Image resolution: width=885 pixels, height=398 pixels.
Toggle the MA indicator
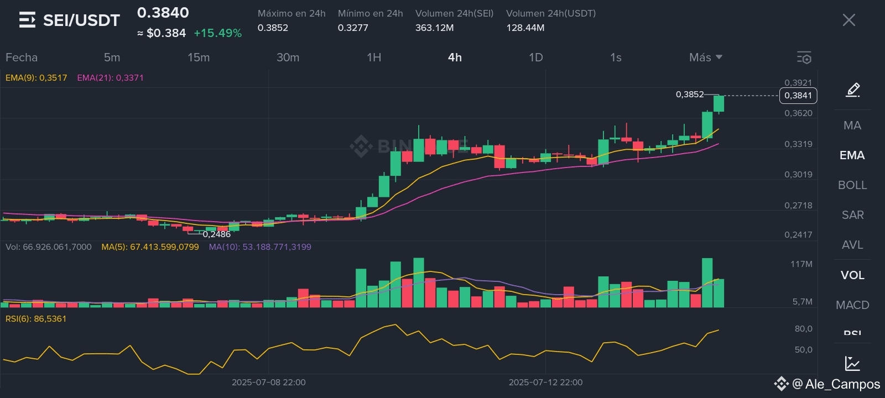point(852,125)
